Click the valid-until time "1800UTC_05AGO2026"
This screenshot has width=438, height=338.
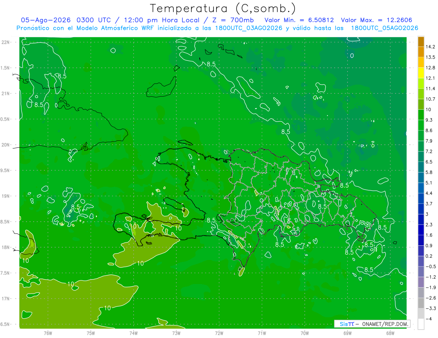point(384,28)
